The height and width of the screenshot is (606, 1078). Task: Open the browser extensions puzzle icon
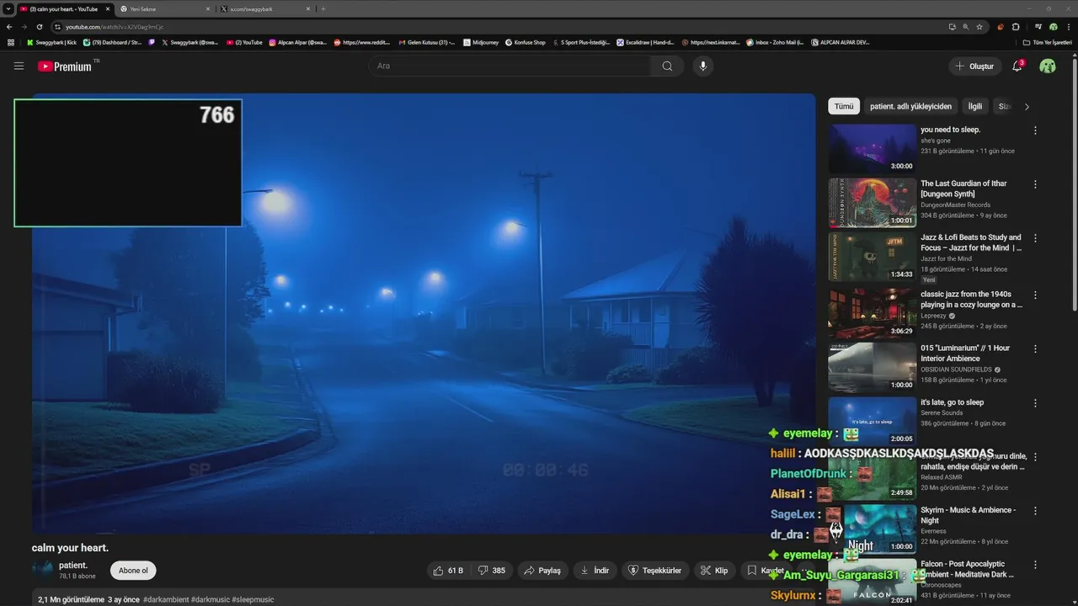point(1016,27)
